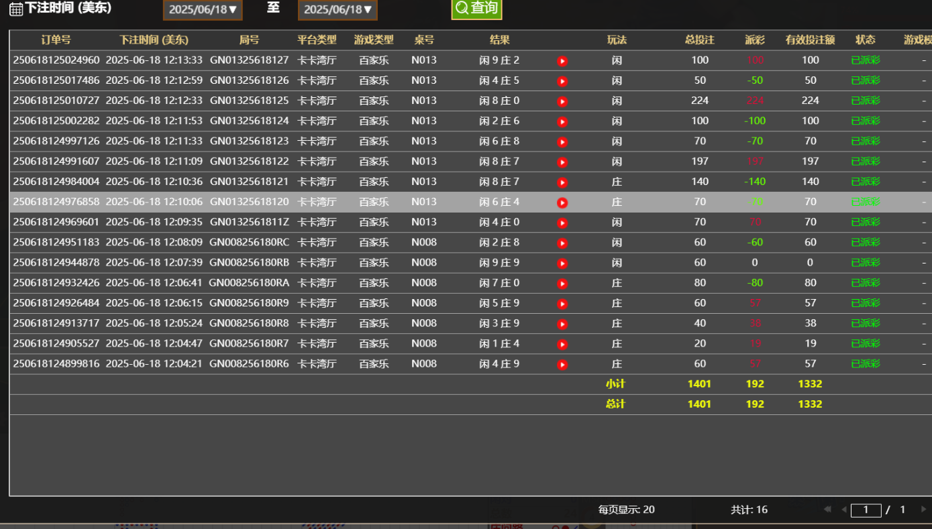Click calendar icon beside 下注时间 label

click(x=15, y=9)
